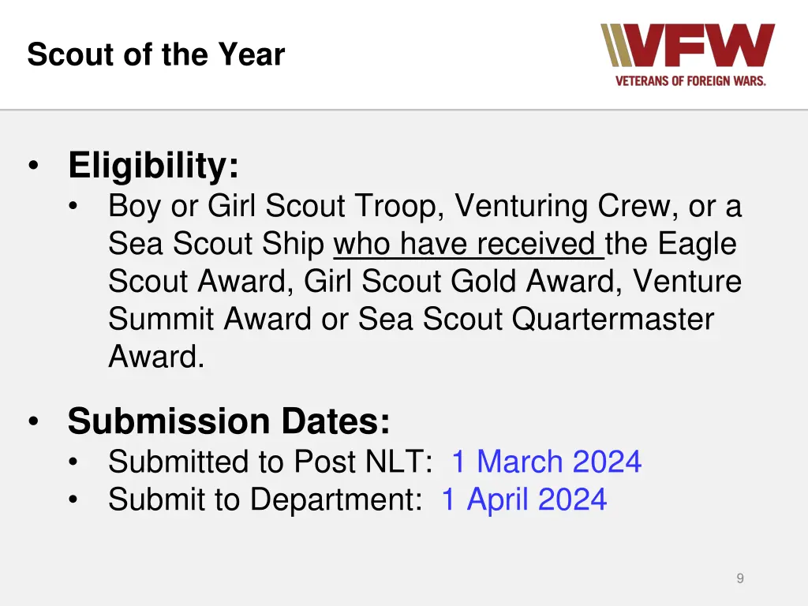Click the sub-bullet before 'Boy or Girl Scout'
Image resolution: width=808 pixels, height=606 pixels.
(73, 207)
